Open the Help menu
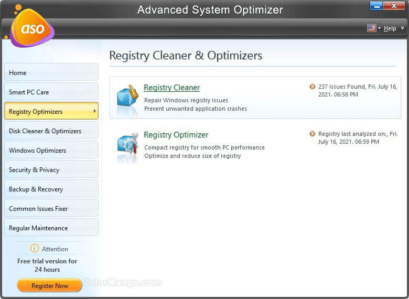409x299 pixels. (390, 28)
